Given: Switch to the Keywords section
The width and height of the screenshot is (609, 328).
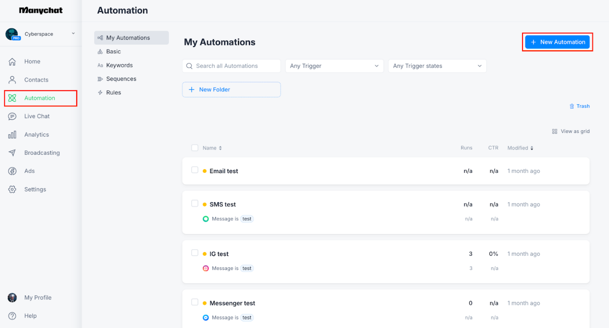Looking at the screenshot, I should coord(119,66).
